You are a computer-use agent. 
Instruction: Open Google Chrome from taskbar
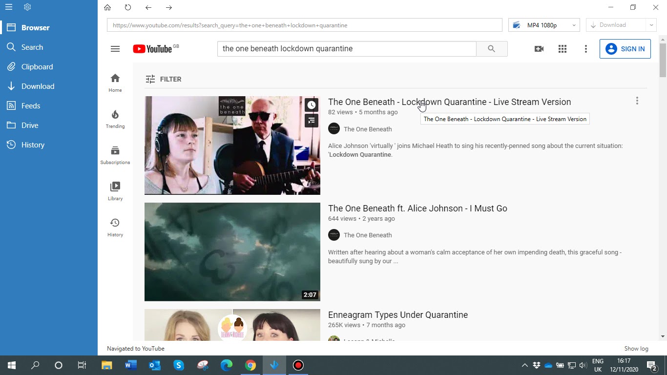pos(250,365)
